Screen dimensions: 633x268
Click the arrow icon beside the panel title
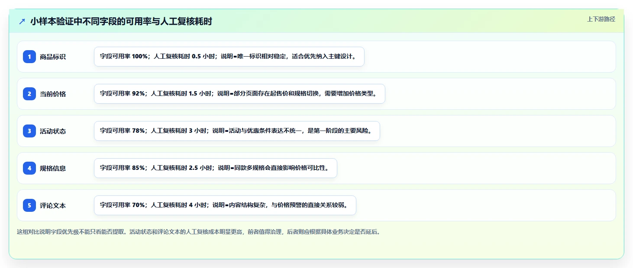22,21
